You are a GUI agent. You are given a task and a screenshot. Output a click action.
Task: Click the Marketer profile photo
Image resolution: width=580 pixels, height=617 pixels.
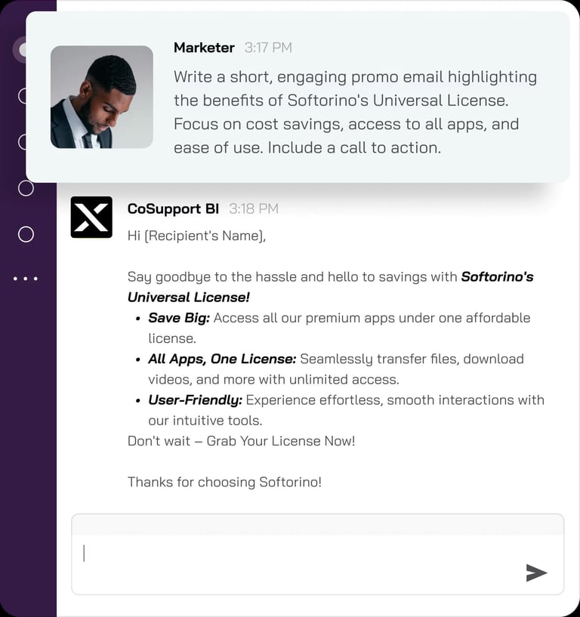(101, 97)
